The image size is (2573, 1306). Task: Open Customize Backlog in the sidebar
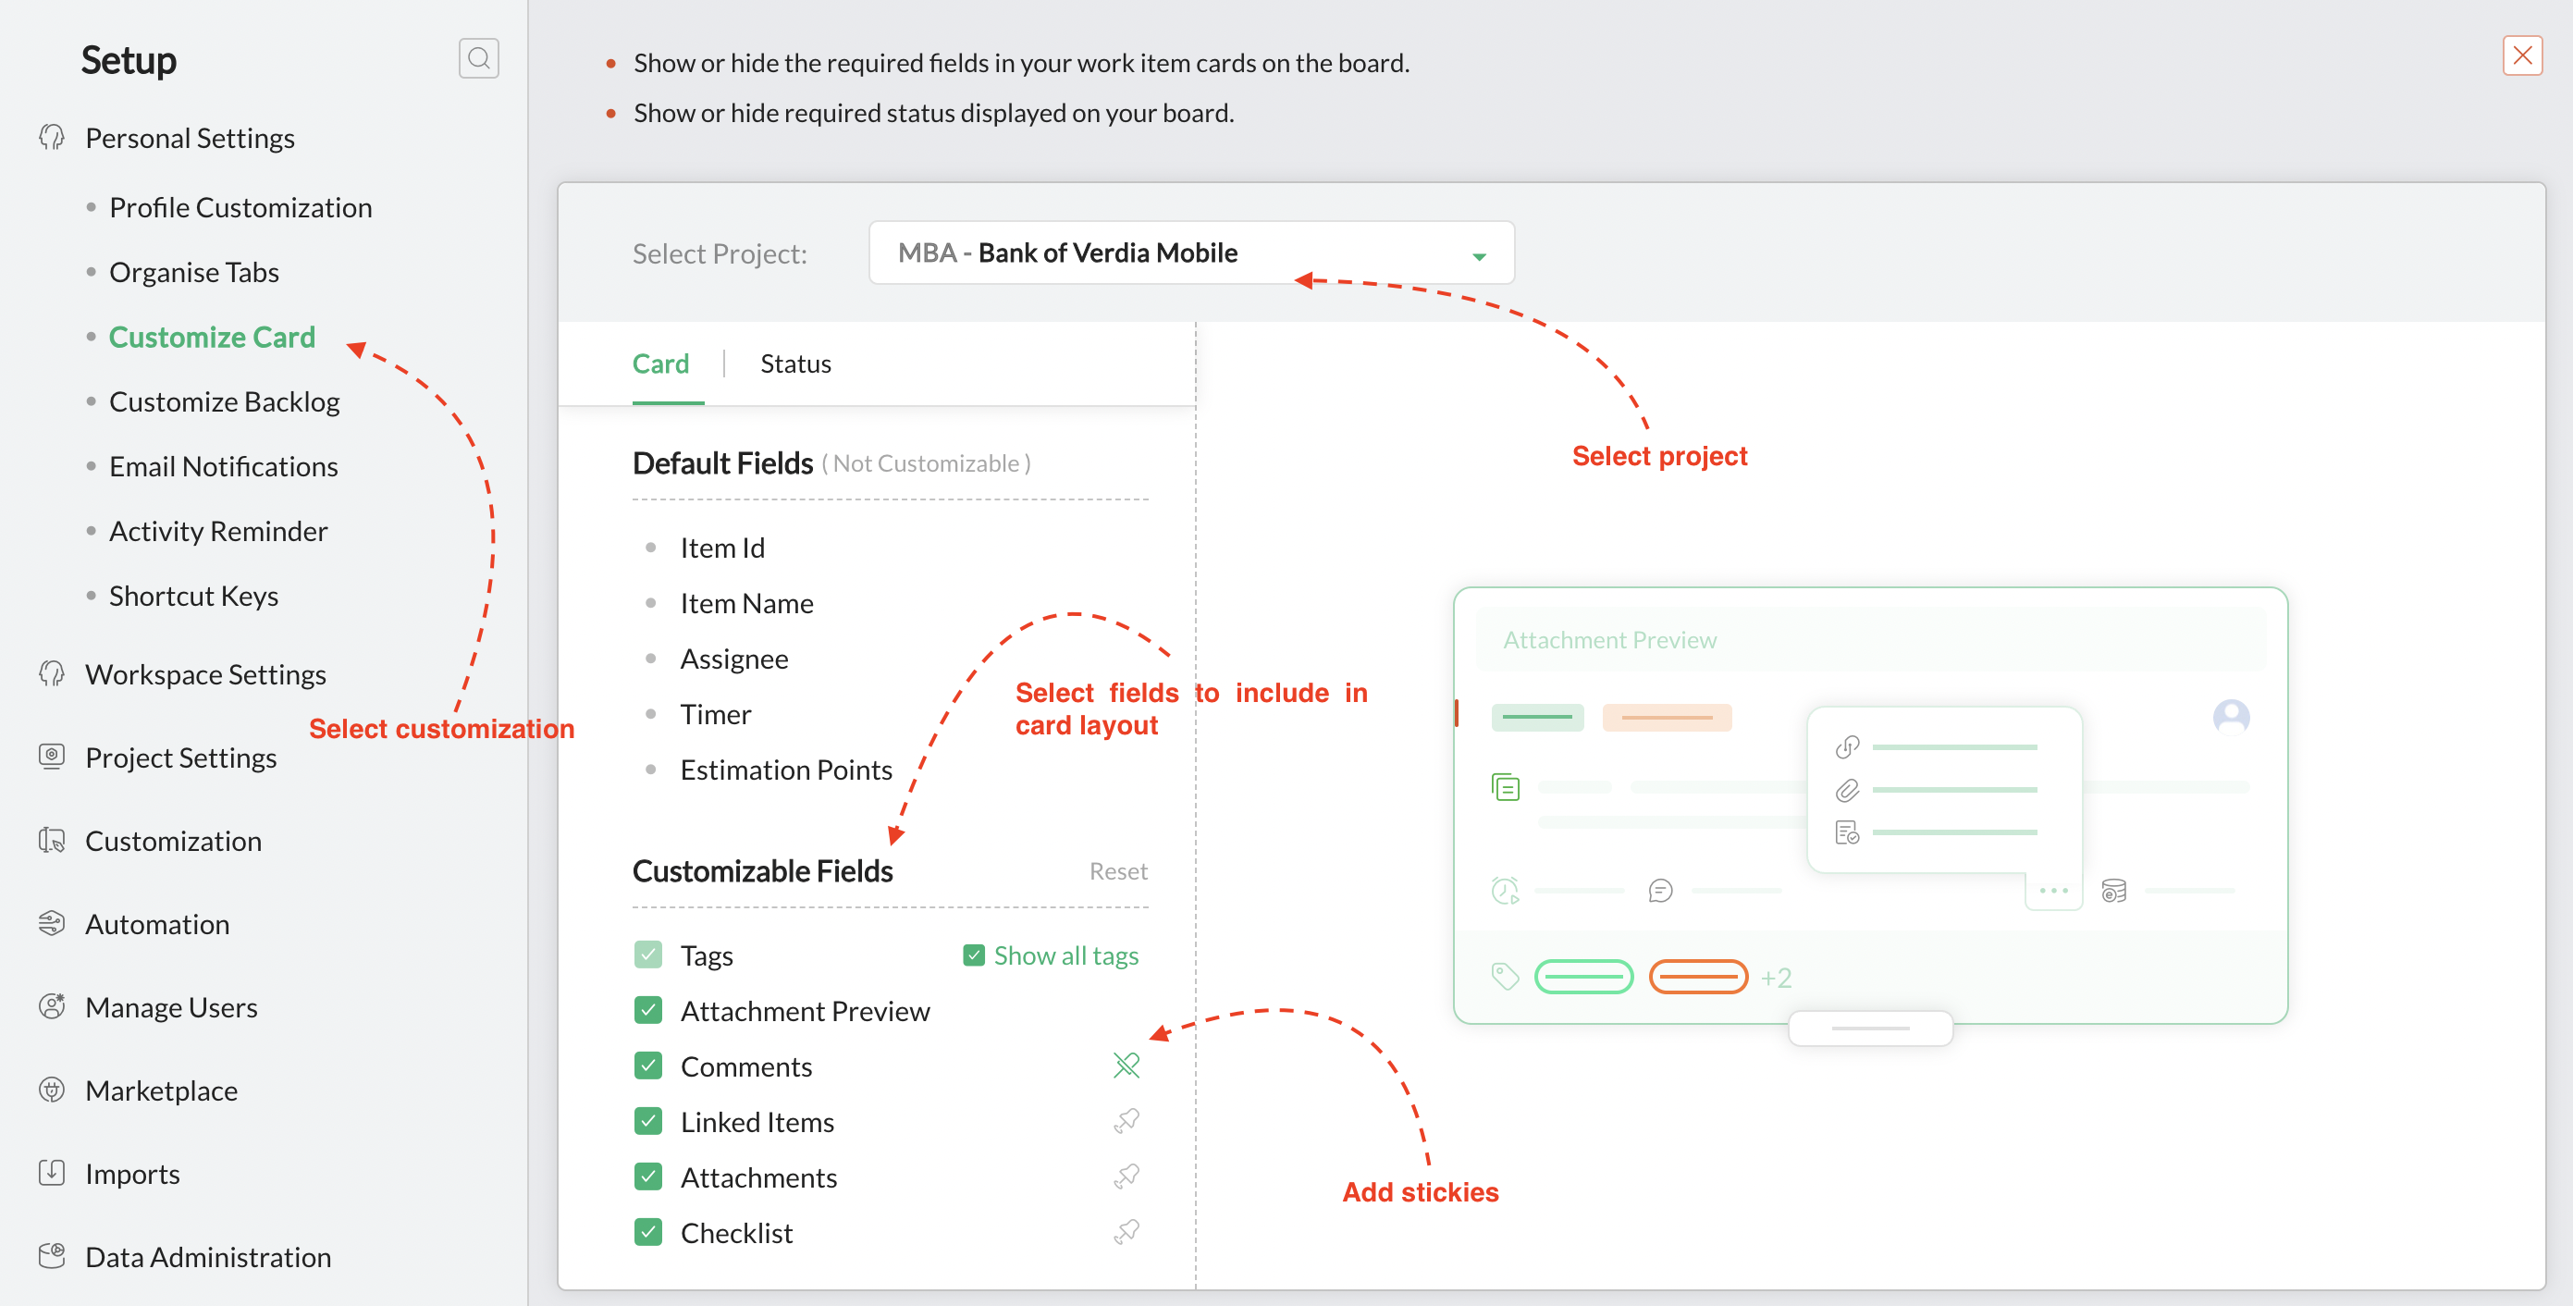224,401
